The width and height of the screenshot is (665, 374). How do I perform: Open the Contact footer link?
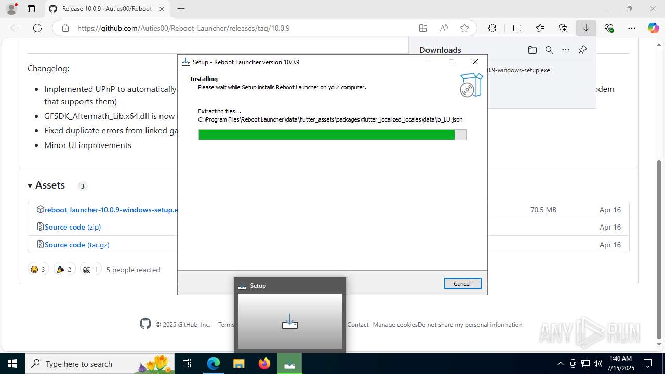tap(358, 324)
